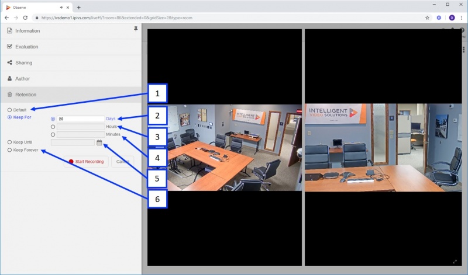468x275 pixels.
Task: Go back with browser back arrow
Action: point(6,18)
